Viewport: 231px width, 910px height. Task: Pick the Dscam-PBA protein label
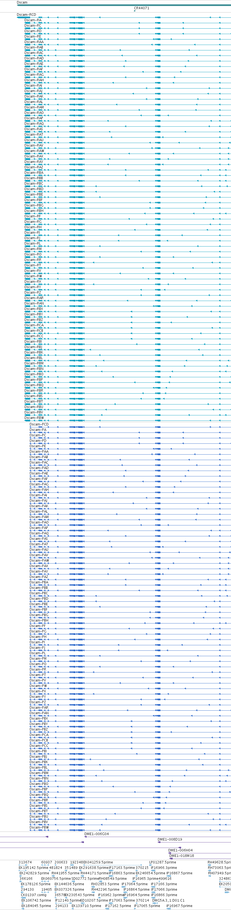click(x=39, y=582)
